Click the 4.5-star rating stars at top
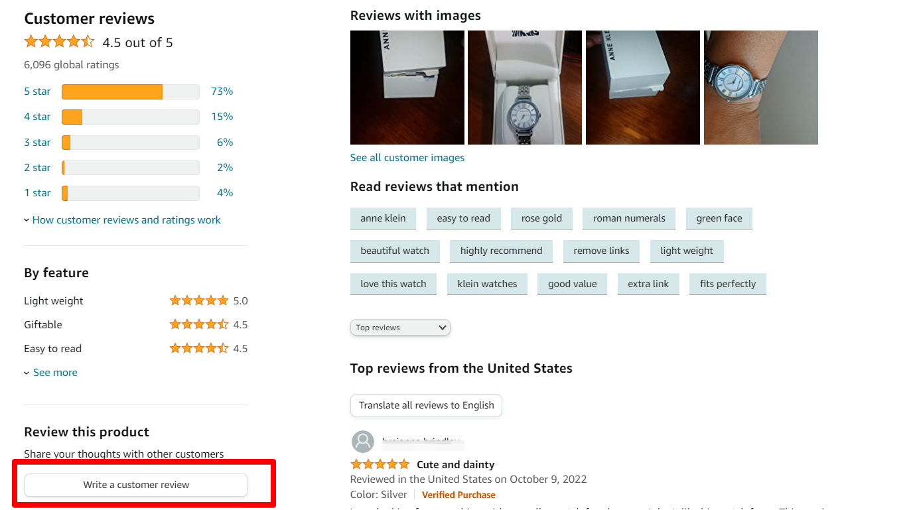This screenshot has width=913, height=510. click(x=59, y=41)
